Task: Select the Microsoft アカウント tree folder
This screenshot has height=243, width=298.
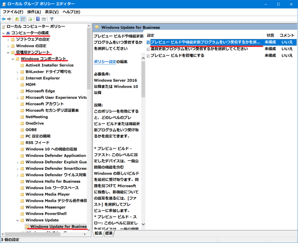Action: point(45,104)
